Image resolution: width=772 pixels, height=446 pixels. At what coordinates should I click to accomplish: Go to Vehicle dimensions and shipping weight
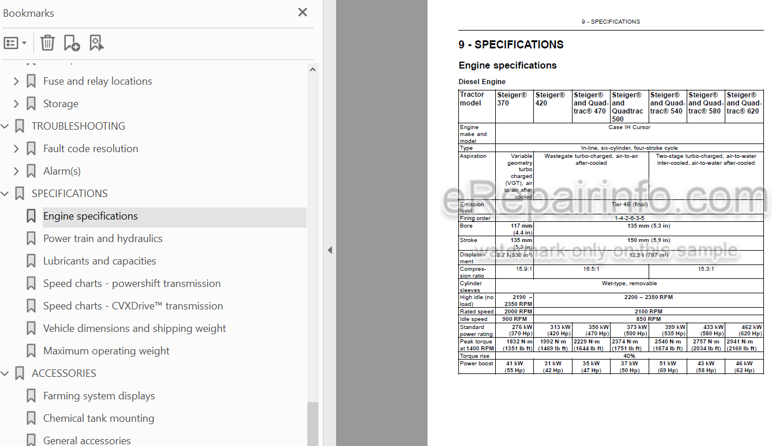(x=135, y=328)
